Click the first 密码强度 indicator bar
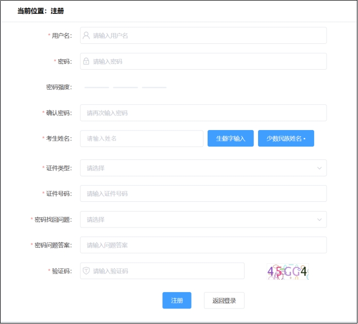This screenshot has width=358, height=324. (97, 87)
